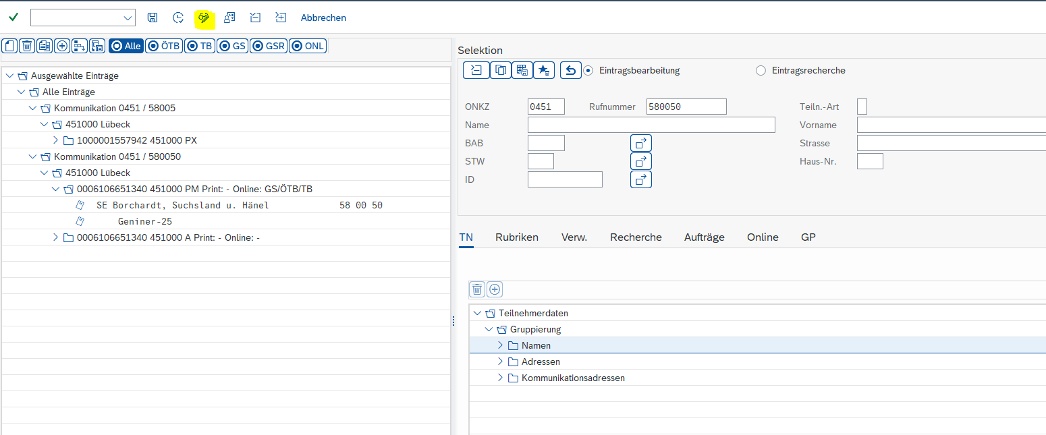Viewport: 1046px width, 435px height.
Task: Click the arrow button next to STW
Action: pyautogui.click(x=641, y=161)
